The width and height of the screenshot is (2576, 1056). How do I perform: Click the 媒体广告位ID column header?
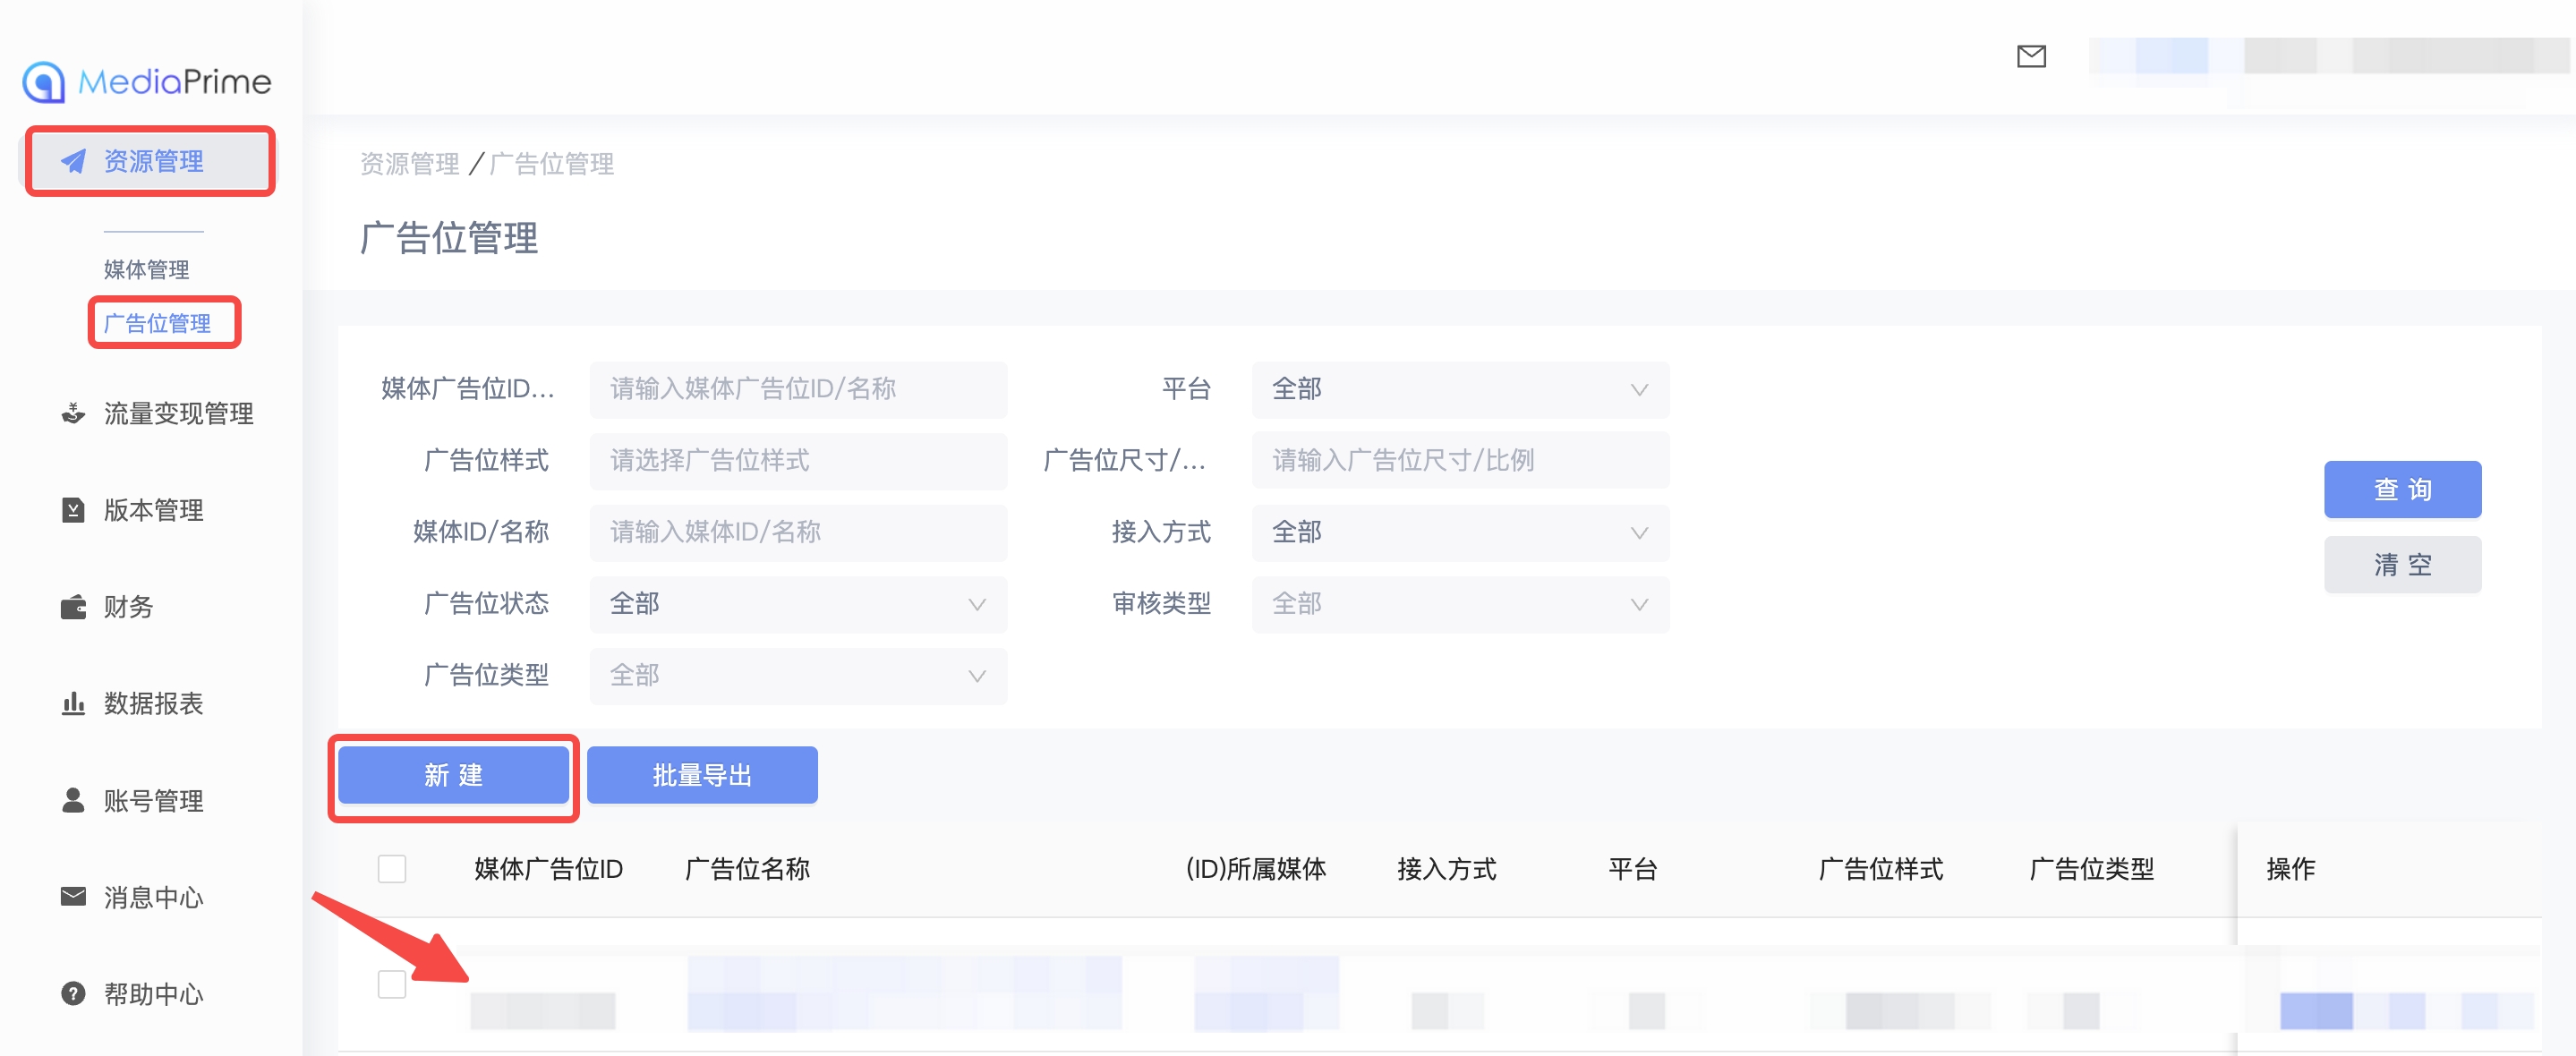[x=548, y=869]
